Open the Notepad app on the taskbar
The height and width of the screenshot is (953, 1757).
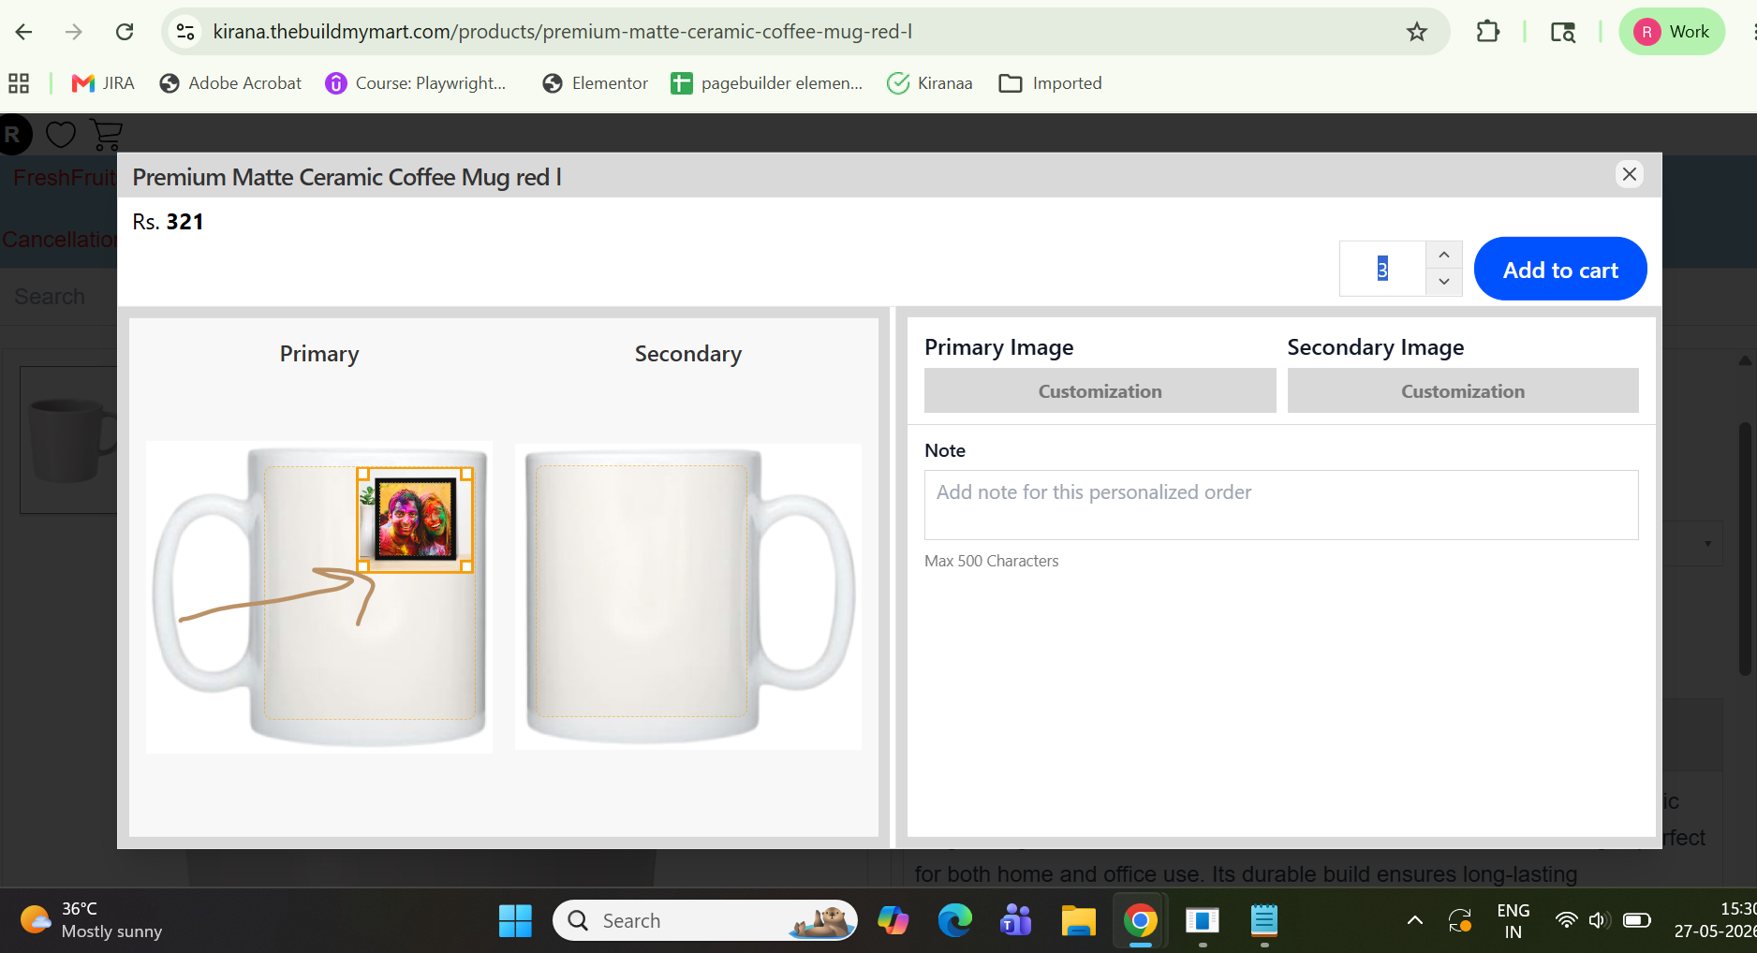tap(1264, 921)
